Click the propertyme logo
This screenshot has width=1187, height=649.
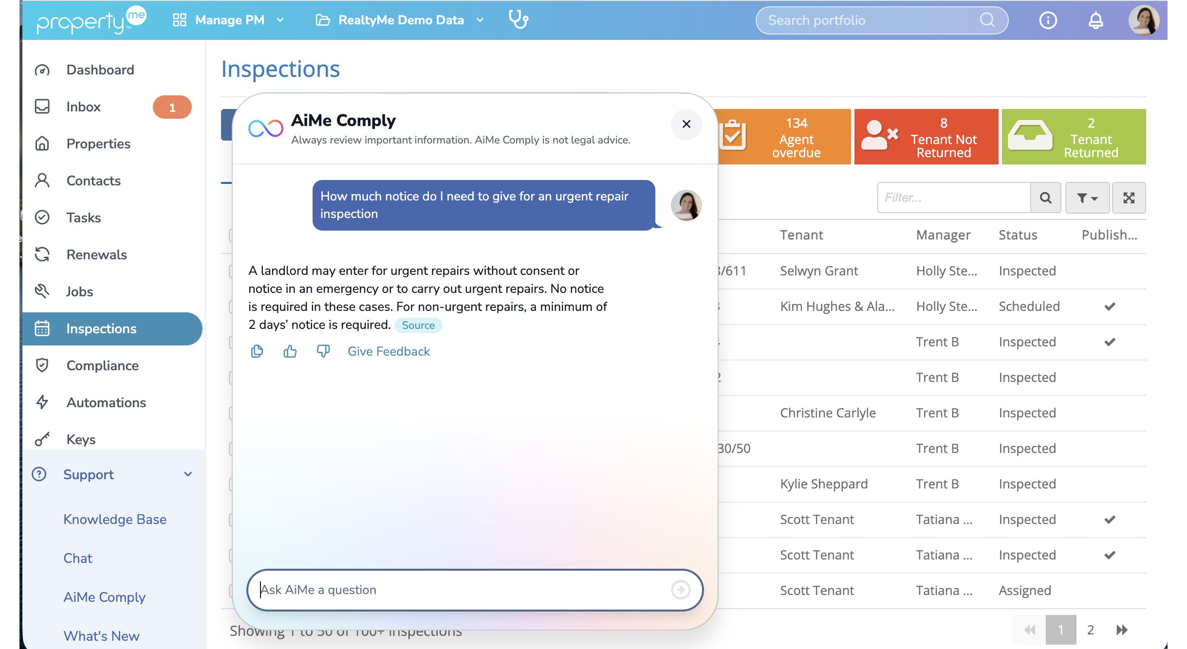click(x=91, y=20)
